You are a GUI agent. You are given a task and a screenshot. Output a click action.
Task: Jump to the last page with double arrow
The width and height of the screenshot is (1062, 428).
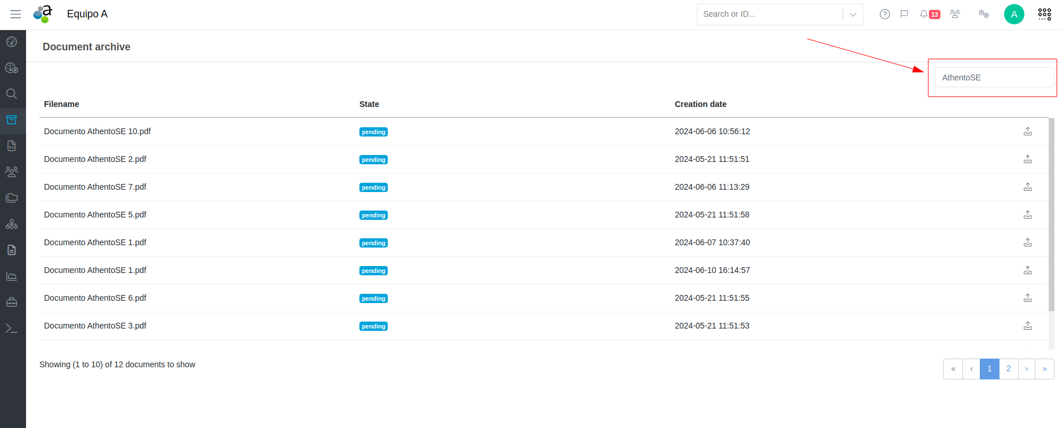[1044, 368]
